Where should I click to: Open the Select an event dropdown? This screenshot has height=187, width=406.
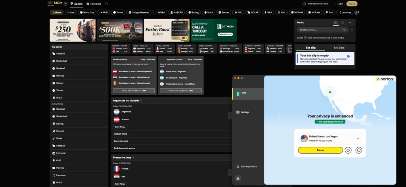[x=323, y=30]
